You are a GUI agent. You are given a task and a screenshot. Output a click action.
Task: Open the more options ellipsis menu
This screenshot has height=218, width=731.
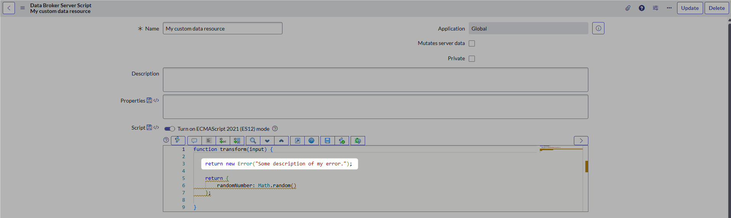pos(669,8)
